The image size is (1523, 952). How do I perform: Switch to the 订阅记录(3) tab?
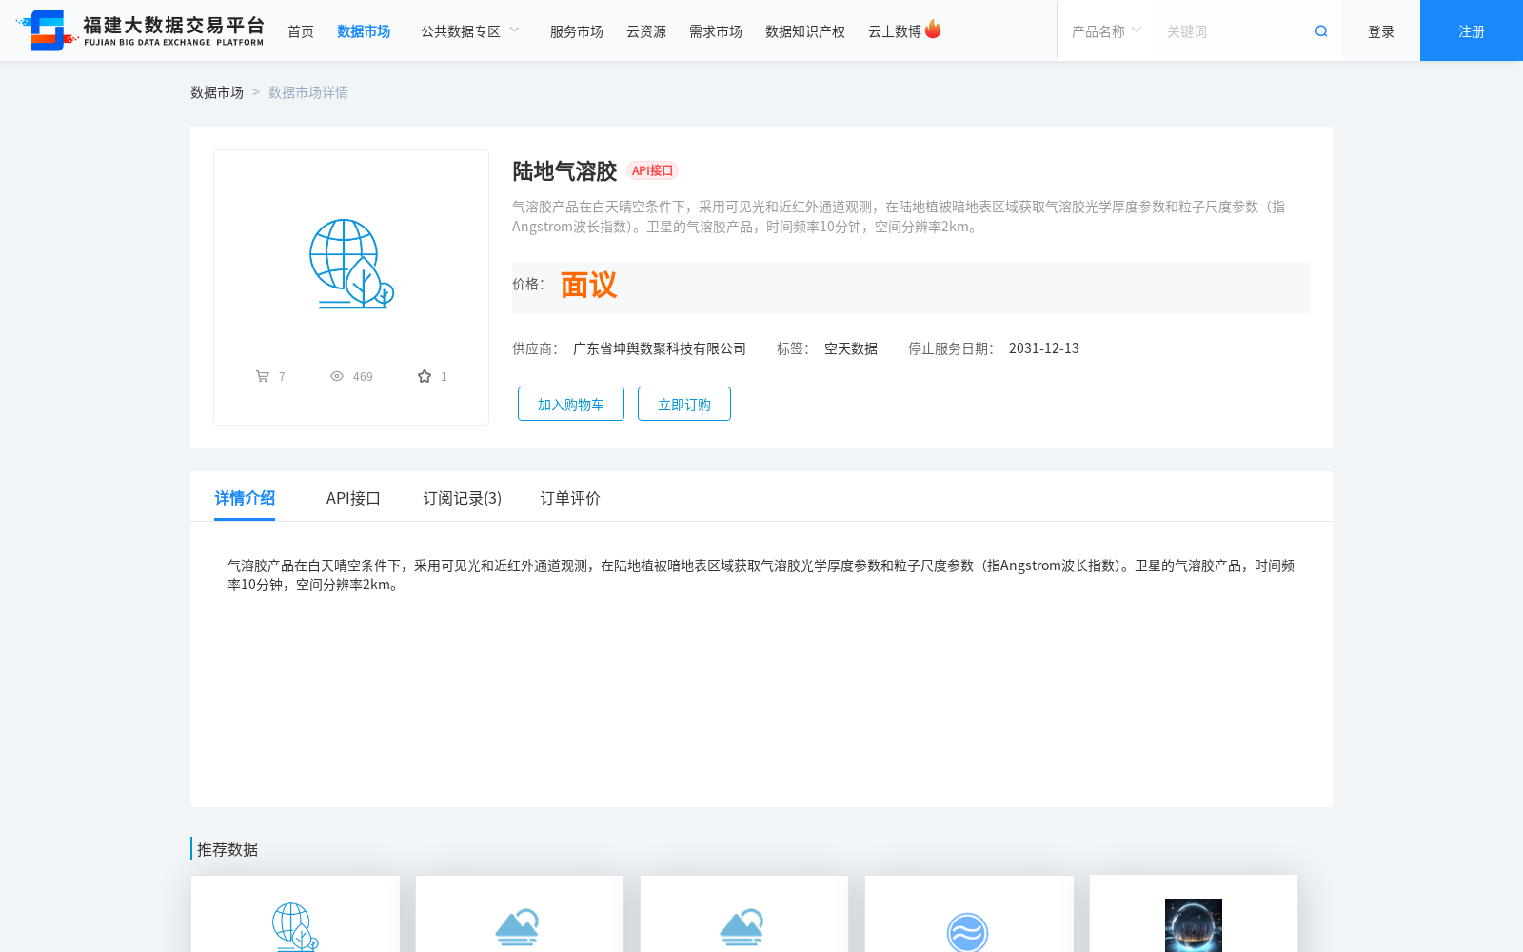pos(463,498)
